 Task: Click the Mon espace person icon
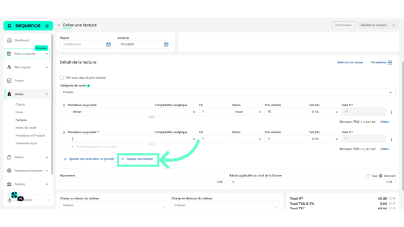[x=9, y=67]
